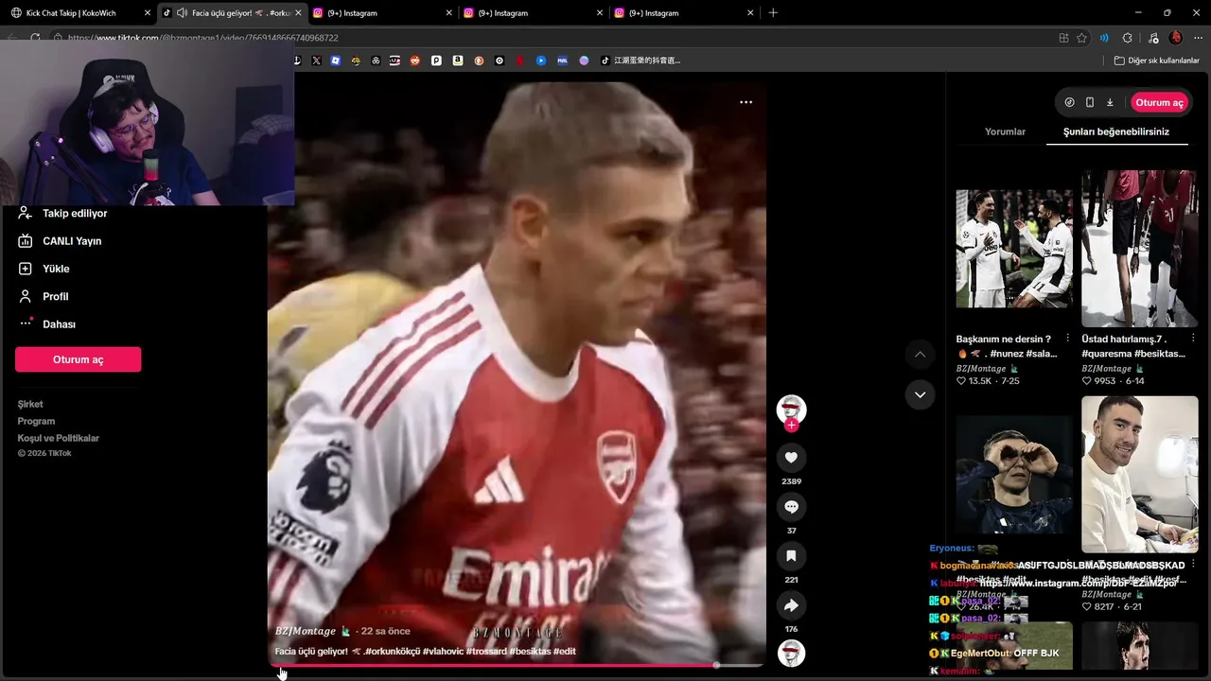The height and width of the screenshot is (681, 1211).
Task: Open the Üstad hatırlamış.7 video thumbnail
Action: click(x=1139, y=249)
